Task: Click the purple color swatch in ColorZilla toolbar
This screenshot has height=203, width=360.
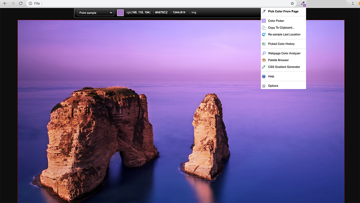Action: pos(120,13)
